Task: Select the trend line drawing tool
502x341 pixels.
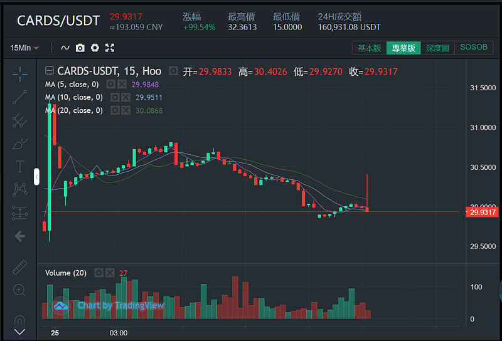Action: click(19, 97)
